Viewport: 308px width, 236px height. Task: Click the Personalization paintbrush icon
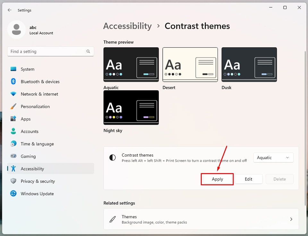tap(13, 106)
